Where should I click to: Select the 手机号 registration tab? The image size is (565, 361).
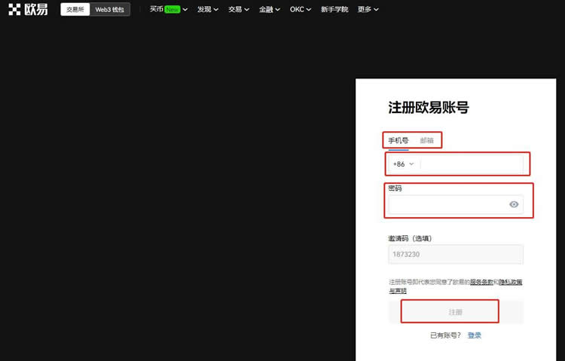point(399,140)
